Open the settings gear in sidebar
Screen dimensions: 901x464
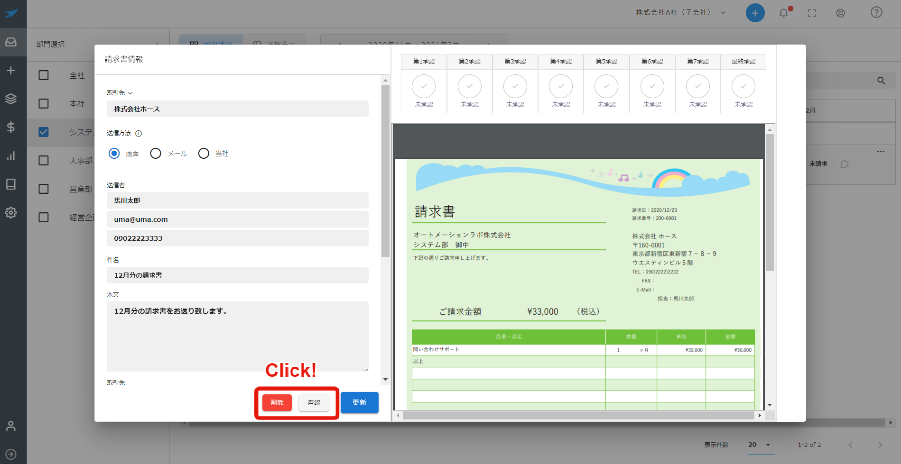pos(11,212)
